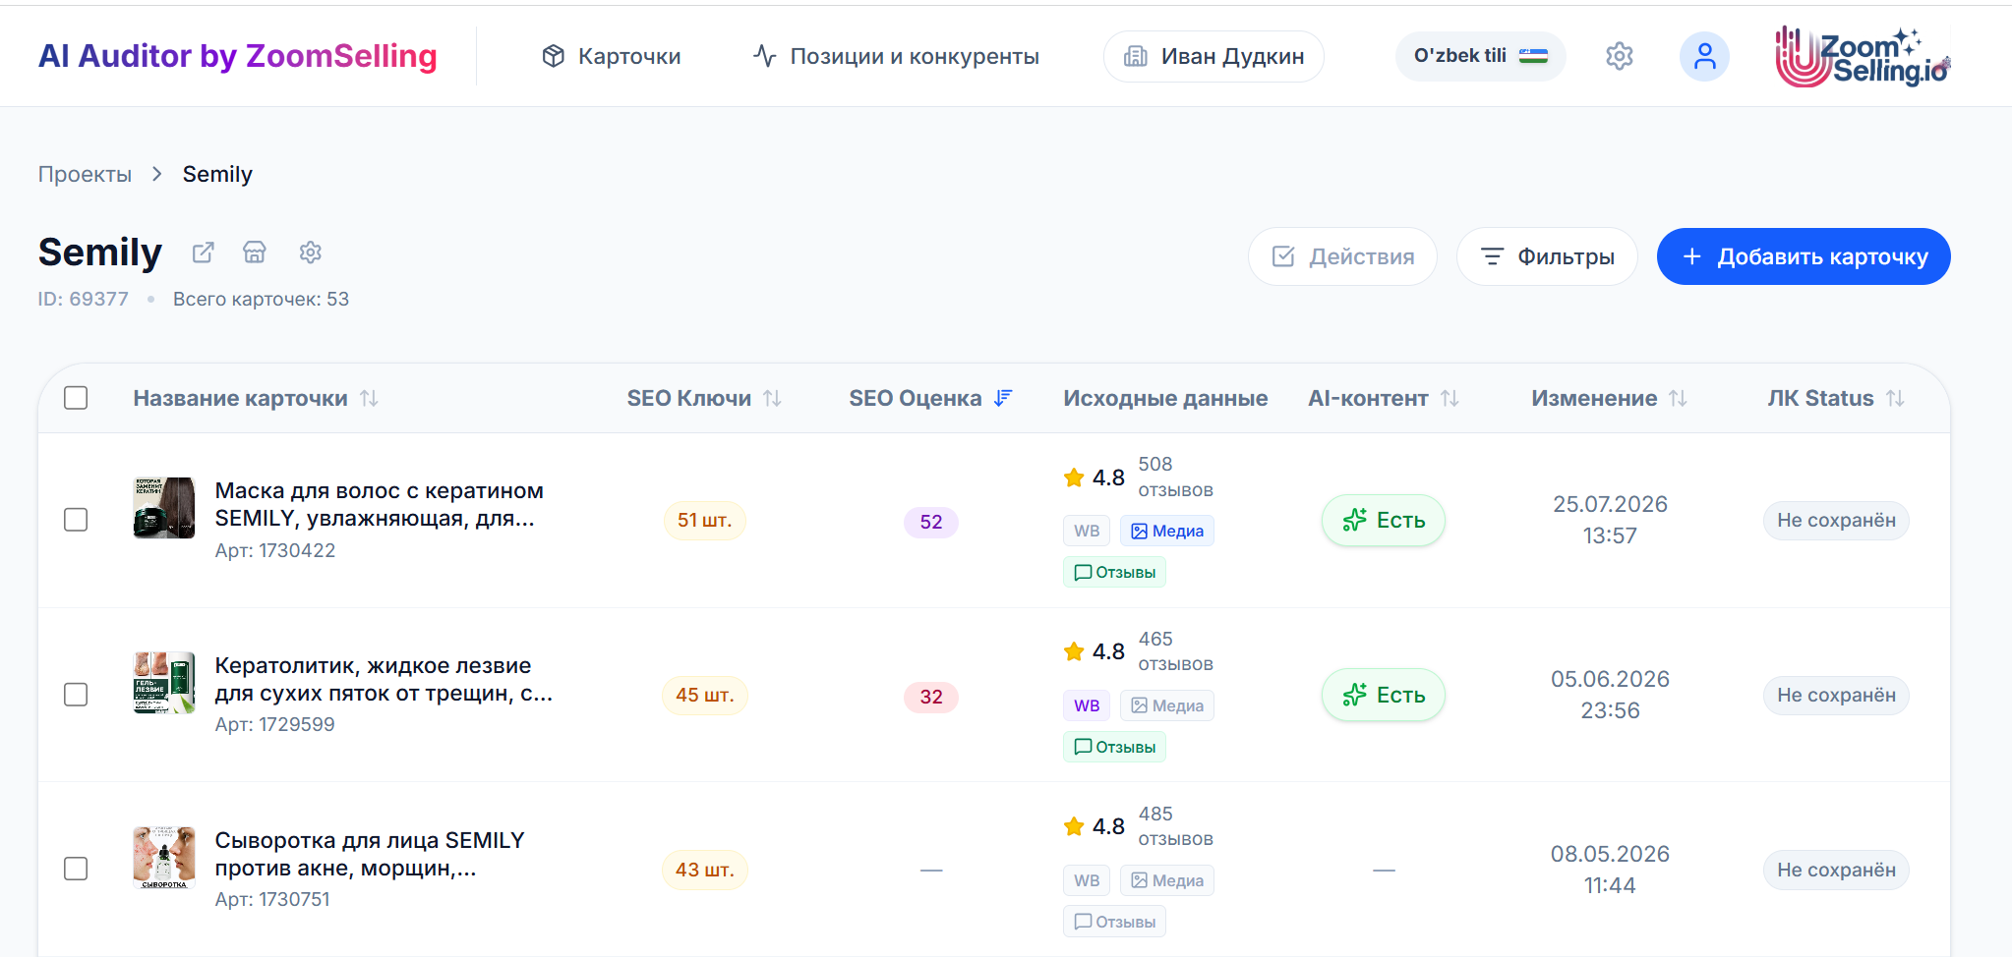This screenshot has width=2012, height=957.
Task: Go to the Карточки menu item
Action: click(x=611, y=56)
